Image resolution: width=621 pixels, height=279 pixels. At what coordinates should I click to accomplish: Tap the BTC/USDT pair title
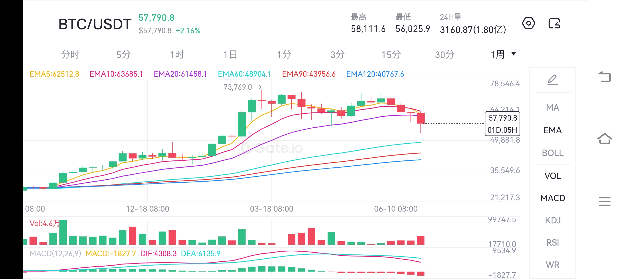tap(95, 24)
